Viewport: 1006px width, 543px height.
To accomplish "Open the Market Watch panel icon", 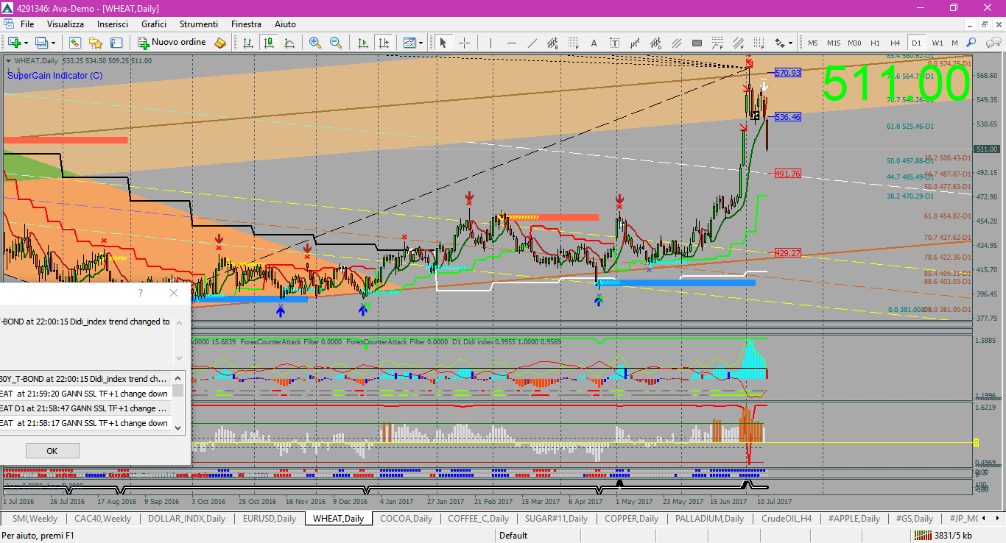I will coord(75,43).
